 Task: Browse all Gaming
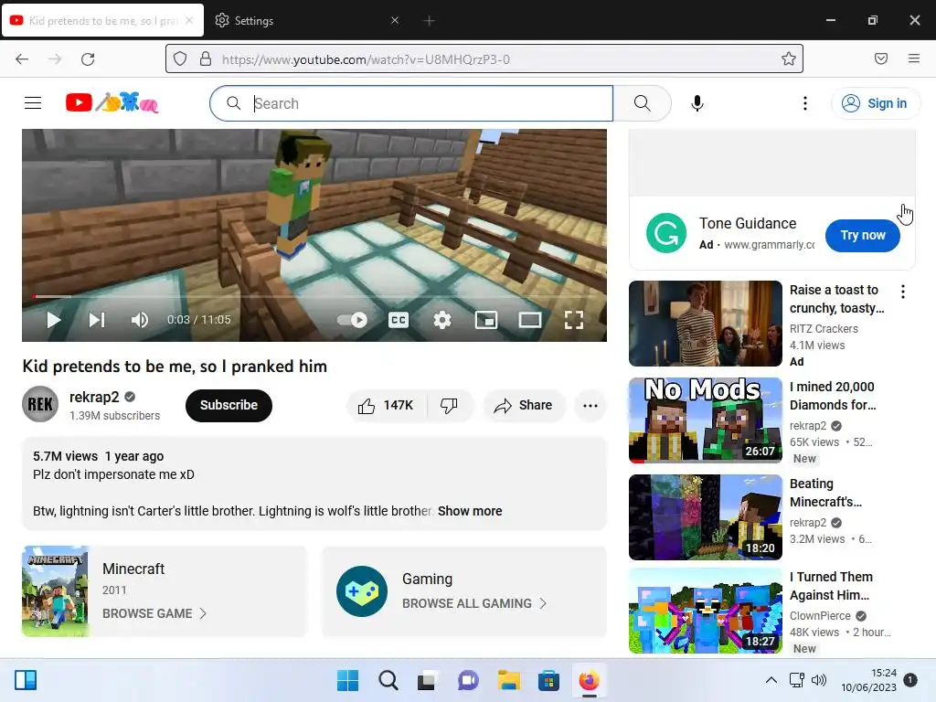point(474,603)
